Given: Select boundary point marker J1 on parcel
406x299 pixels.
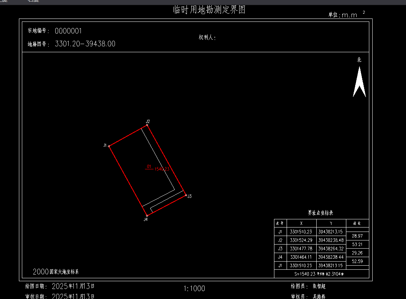Looking at the screenshot, I should click(109, 146).
